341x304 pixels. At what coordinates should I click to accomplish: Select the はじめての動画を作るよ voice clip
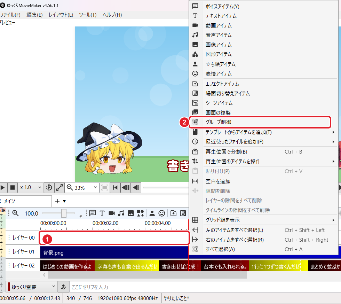pyautogui.click(x=67, y=266)
